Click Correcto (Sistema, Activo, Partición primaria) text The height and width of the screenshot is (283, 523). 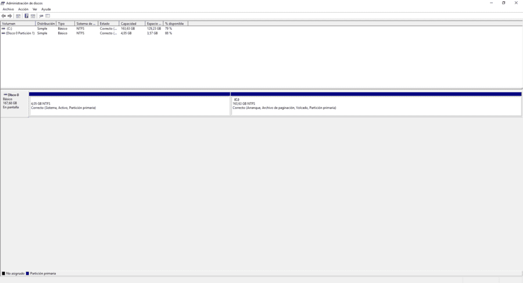(63, 108)
